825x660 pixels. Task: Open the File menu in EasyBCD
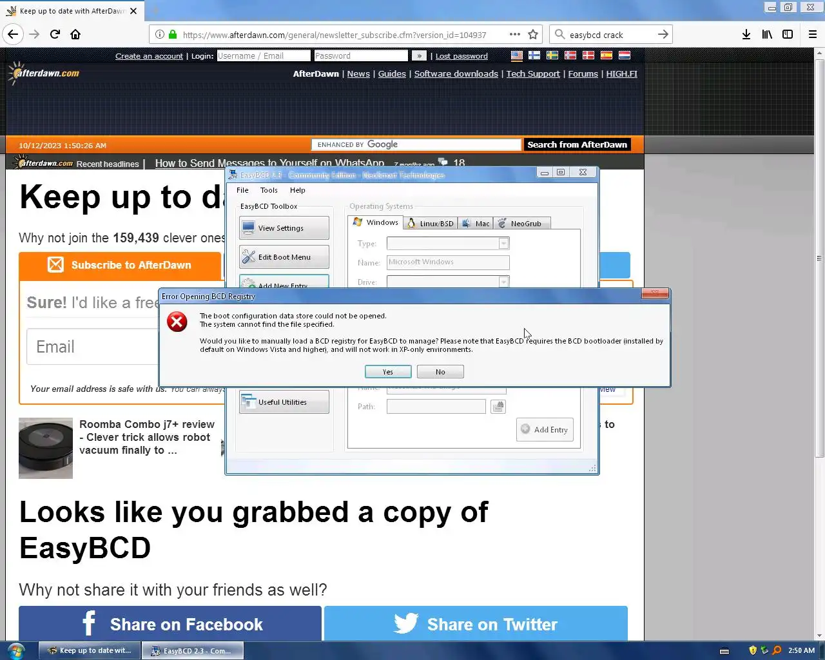coord(242,190)
